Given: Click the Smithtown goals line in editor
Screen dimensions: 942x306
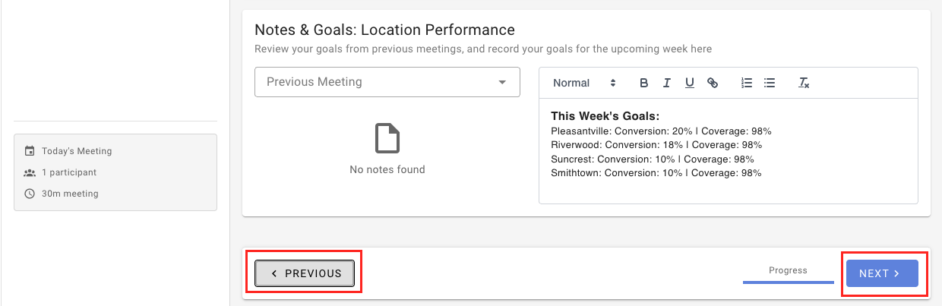Looking at the screenshot, I should click(656, 173).
